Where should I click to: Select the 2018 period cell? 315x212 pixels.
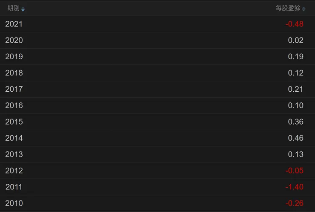pyautogui.click(x=14, y=73)
